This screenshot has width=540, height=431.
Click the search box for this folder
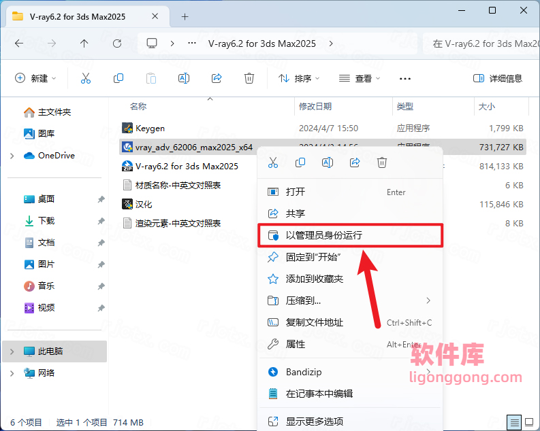pos(481,44)
